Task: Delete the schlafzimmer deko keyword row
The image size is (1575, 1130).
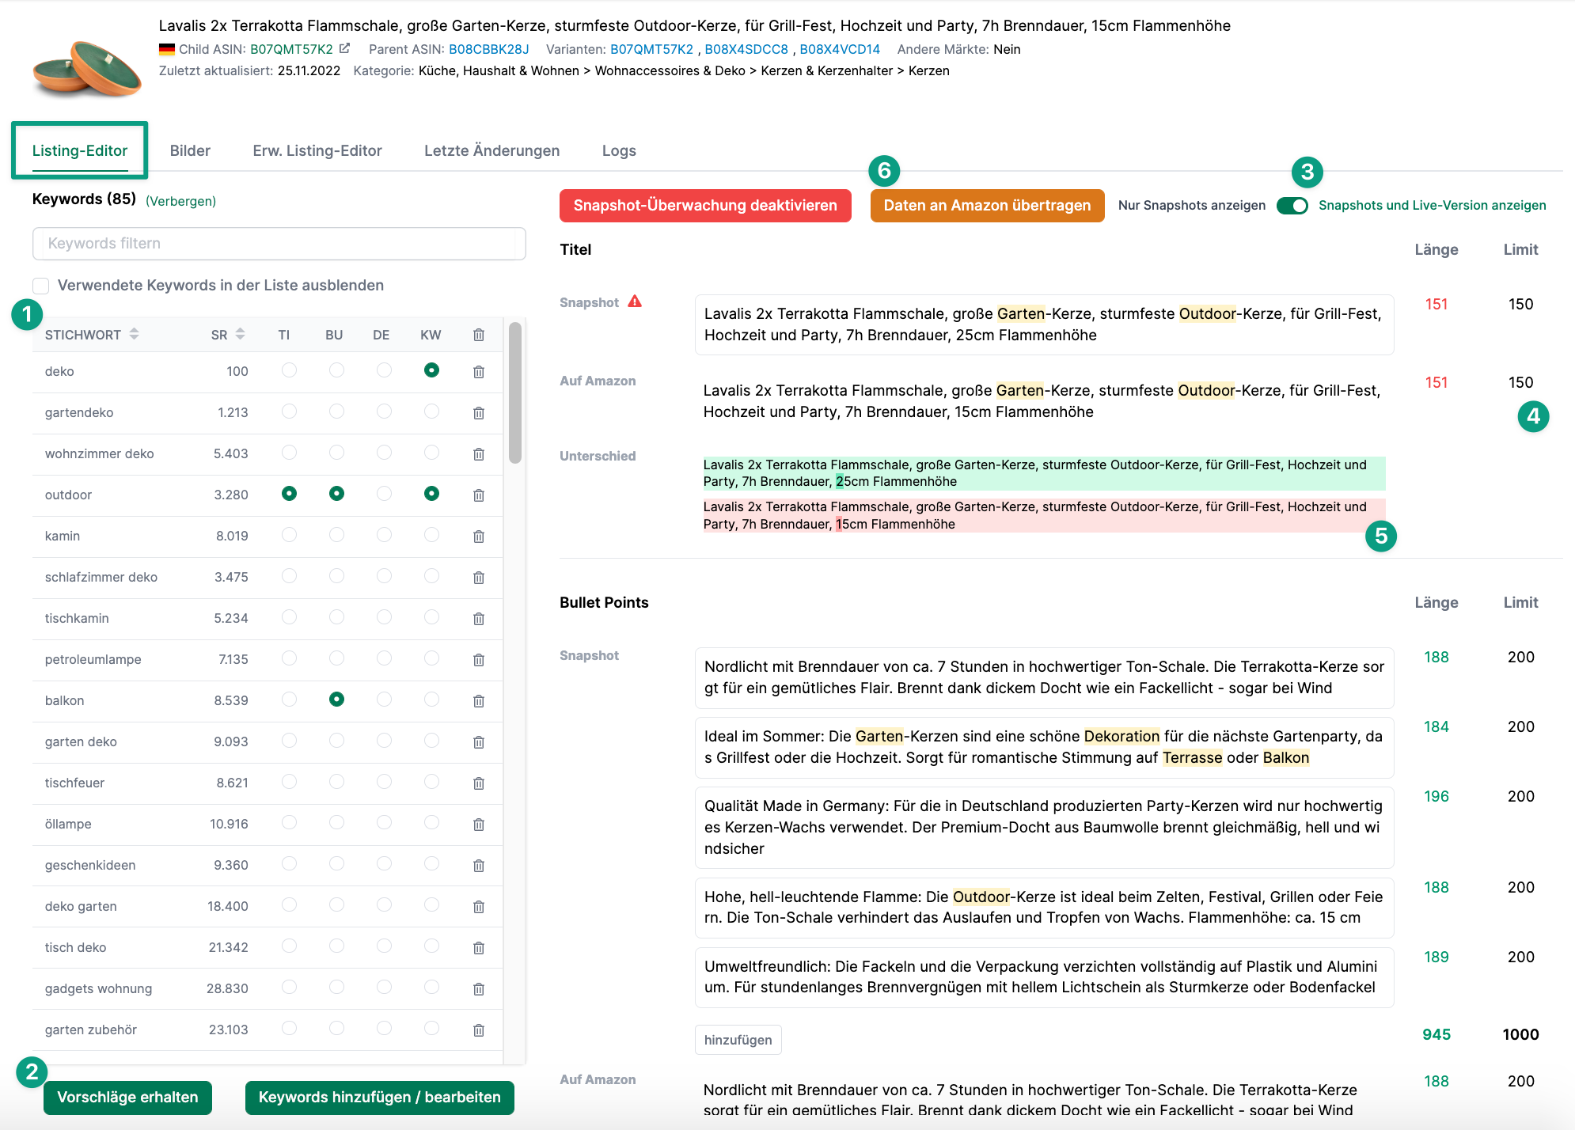Action: (x=479, y=578)
